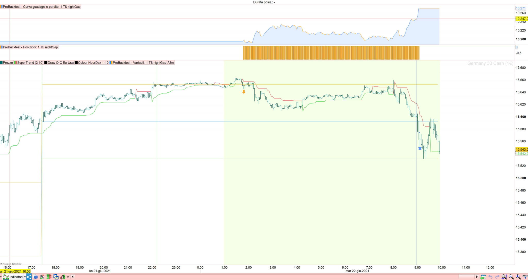The width and height of the screenshot is (528, 280).
Task: Expand the bottom-right toolbar options arrow
Action: click(525, 277)
